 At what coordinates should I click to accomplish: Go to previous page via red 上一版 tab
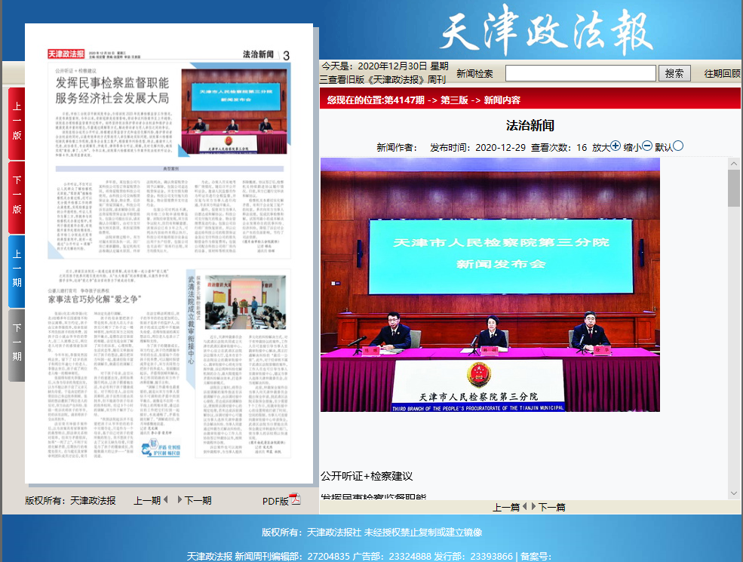(x=17, y=123)
